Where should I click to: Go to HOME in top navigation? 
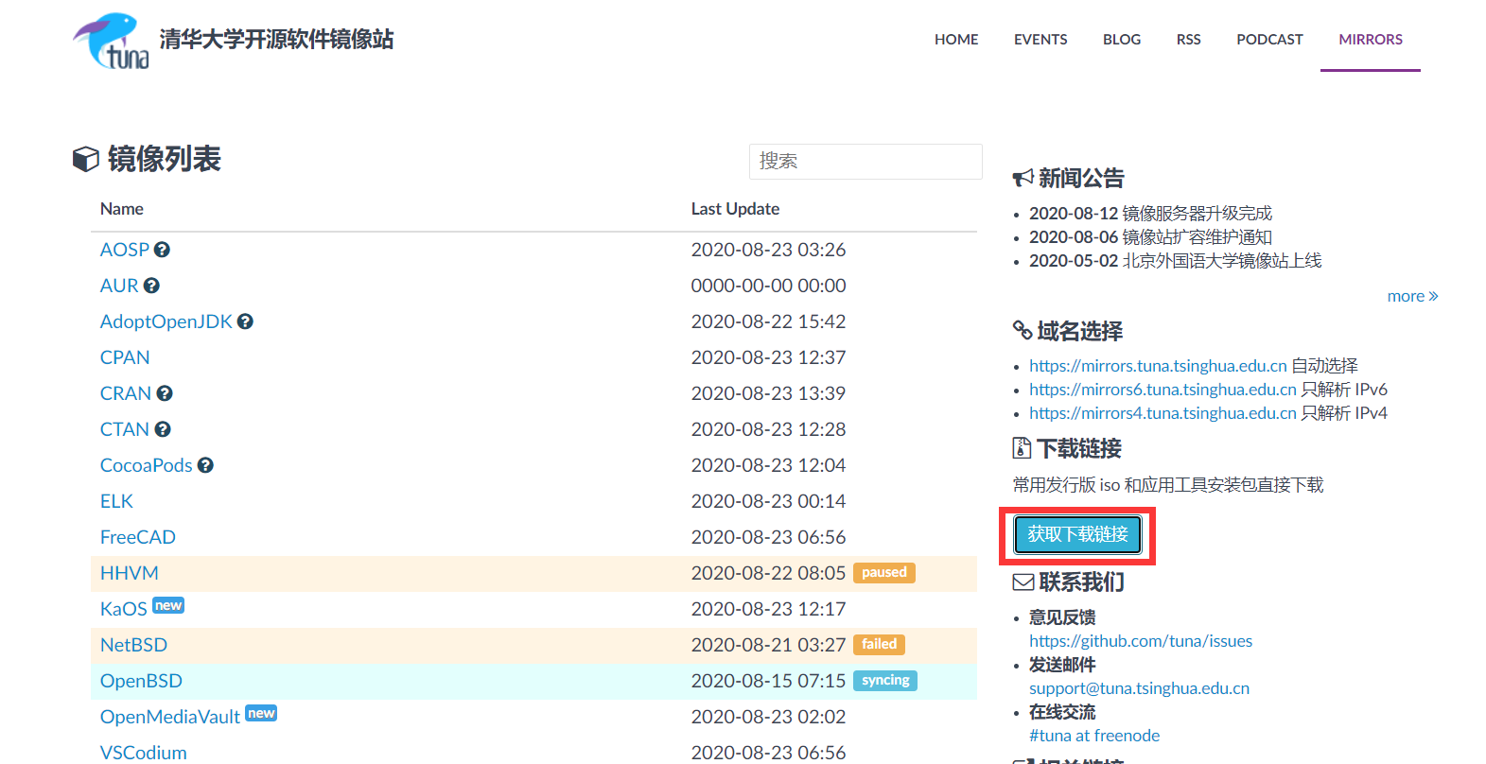click(956, 40)
